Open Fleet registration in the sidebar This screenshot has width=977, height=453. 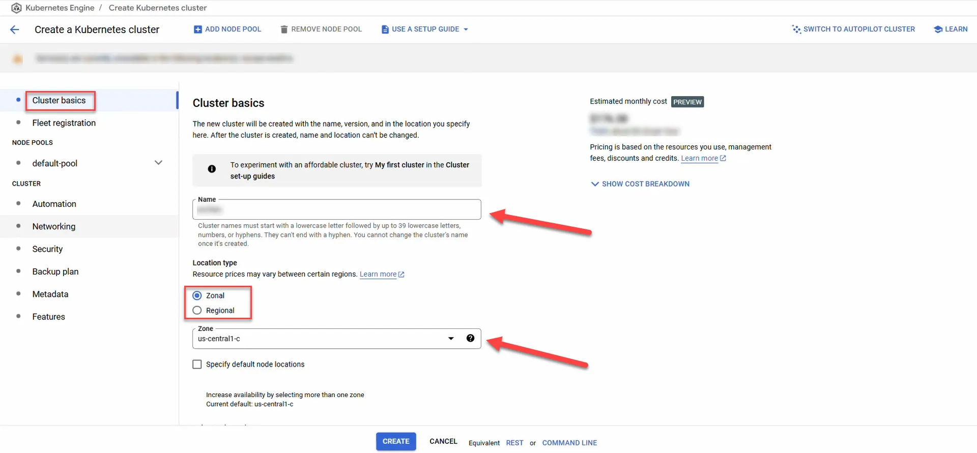[x=64, y=123]
